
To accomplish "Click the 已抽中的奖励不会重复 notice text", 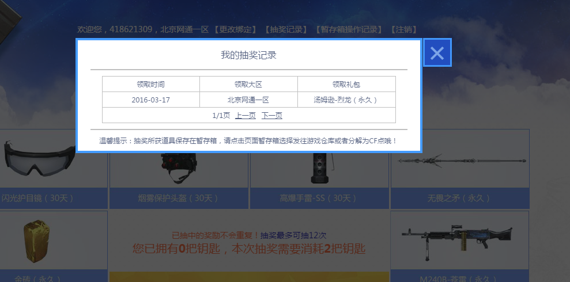I will coord(215,235).
